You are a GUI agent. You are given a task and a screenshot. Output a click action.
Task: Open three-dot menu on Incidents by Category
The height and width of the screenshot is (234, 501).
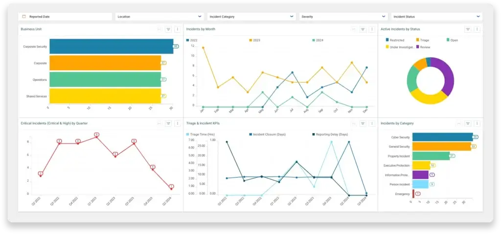pyautogui.click(x=477, y=124)
